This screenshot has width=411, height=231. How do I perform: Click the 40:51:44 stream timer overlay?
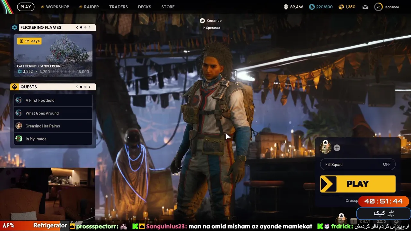click(x=383, y=201)
